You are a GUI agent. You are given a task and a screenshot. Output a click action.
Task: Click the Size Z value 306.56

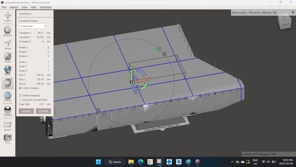(40, 84)
